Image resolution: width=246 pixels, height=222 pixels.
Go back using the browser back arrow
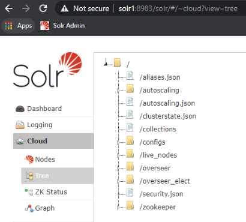click(x=8, y=8)
